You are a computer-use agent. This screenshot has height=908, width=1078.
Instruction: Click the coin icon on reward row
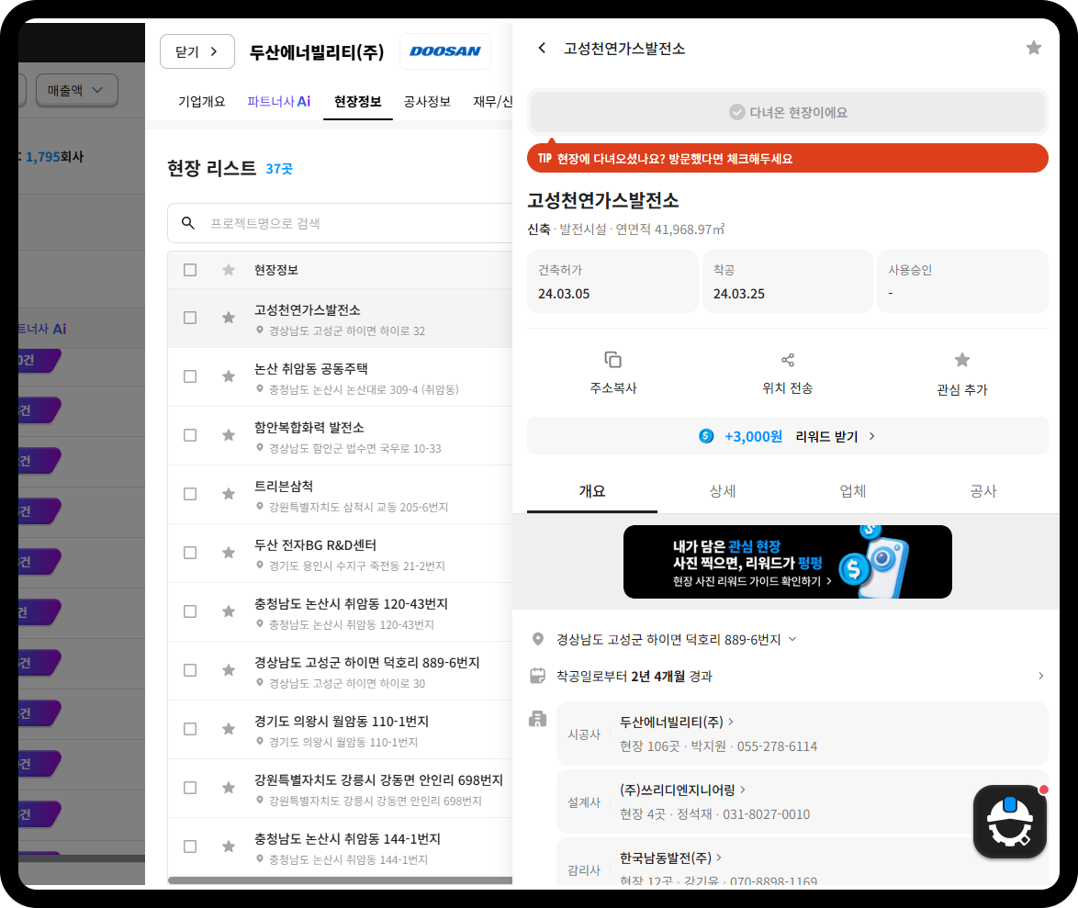click(x=706, y=436)
